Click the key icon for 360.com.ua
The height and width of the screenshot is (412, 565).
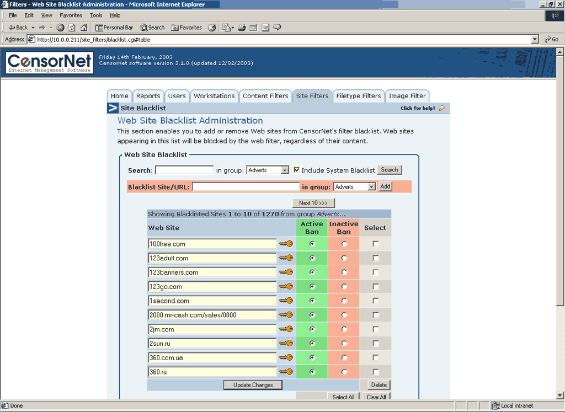click(286, 357)
